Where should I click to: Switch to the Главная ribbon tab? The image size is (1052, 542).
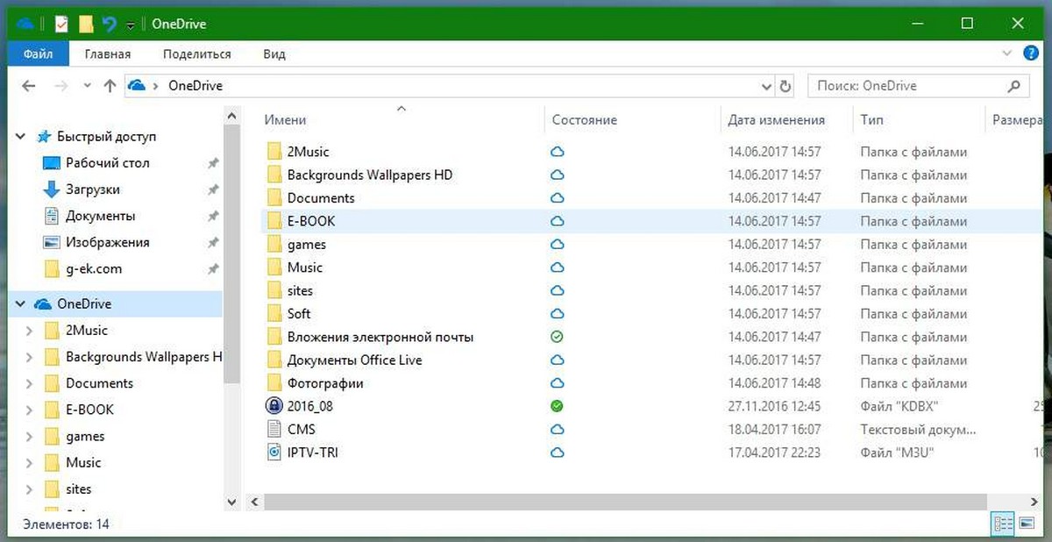tap(108, 54)
